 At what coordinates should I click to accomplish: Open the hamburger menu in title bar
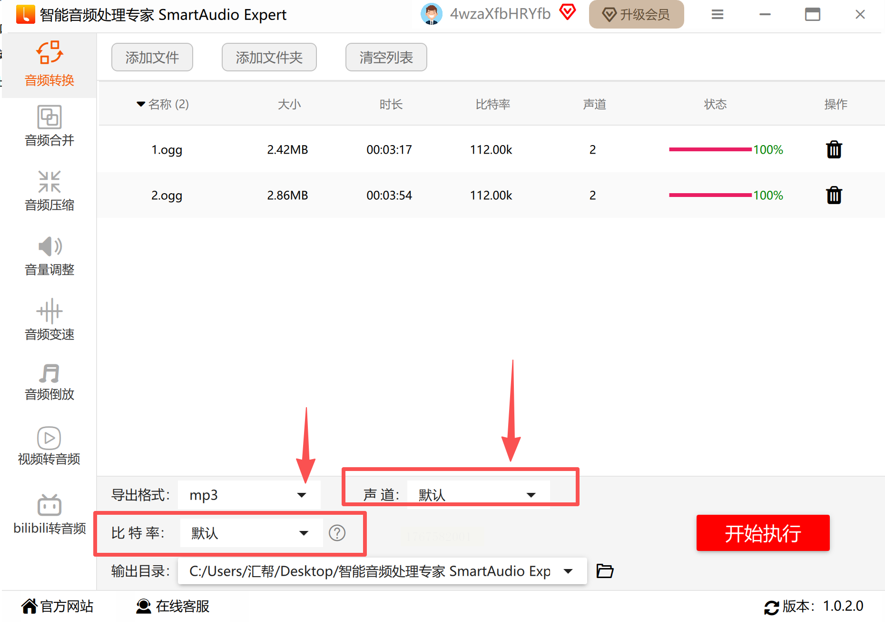pyautogui.click(x=718, y=14)
